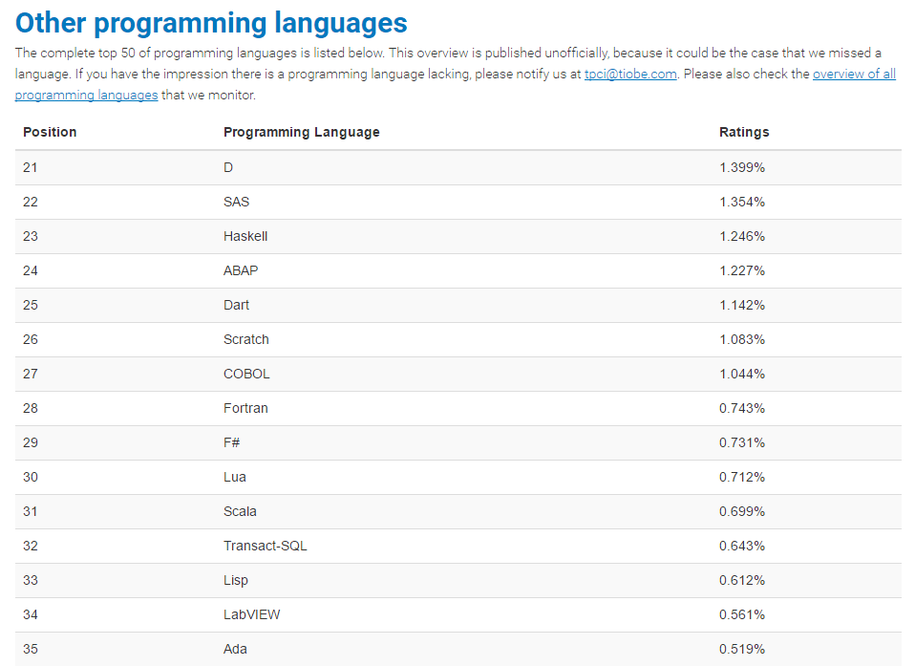Click the ABAP language cell
This screenshot has height=666, width=915.
[x=241, y=270]
